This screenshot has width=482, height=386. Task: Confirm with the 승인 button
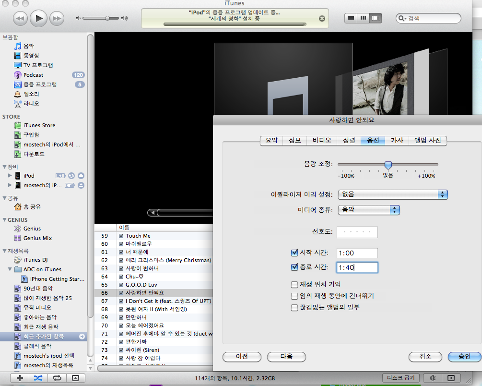464,356
